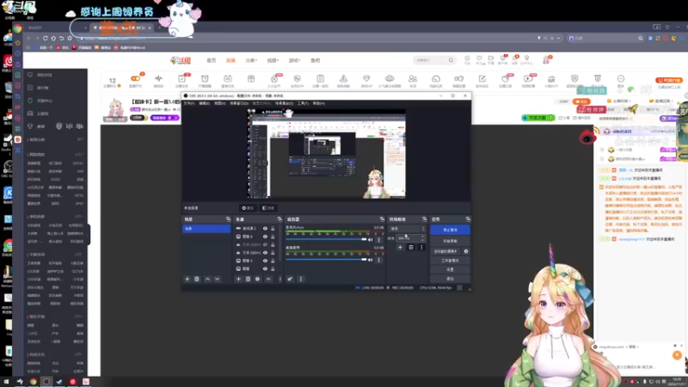Pop out the scenes dock panel

pyautogui.click(x=228, y=219)
